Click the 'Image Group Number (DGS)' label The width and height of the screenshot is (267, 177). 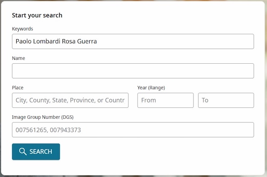(x=43, y=117)
